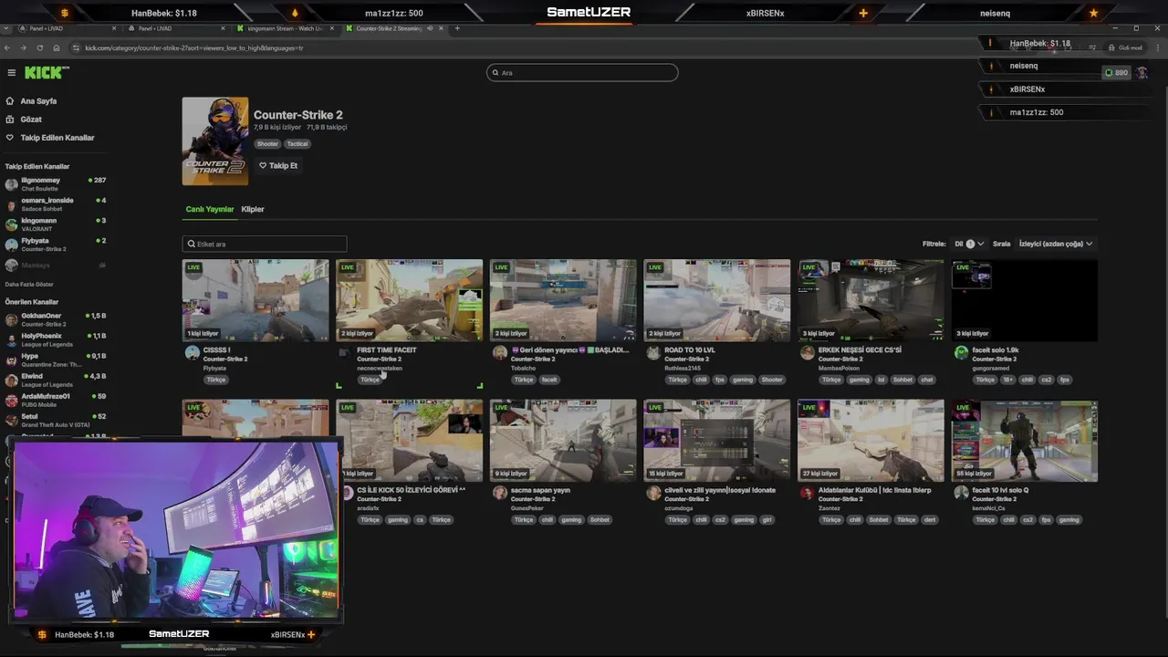Viewport: 1168px width, 657px height.
Task: Open the Dil language filter dropdown
Action: point(969,244)
